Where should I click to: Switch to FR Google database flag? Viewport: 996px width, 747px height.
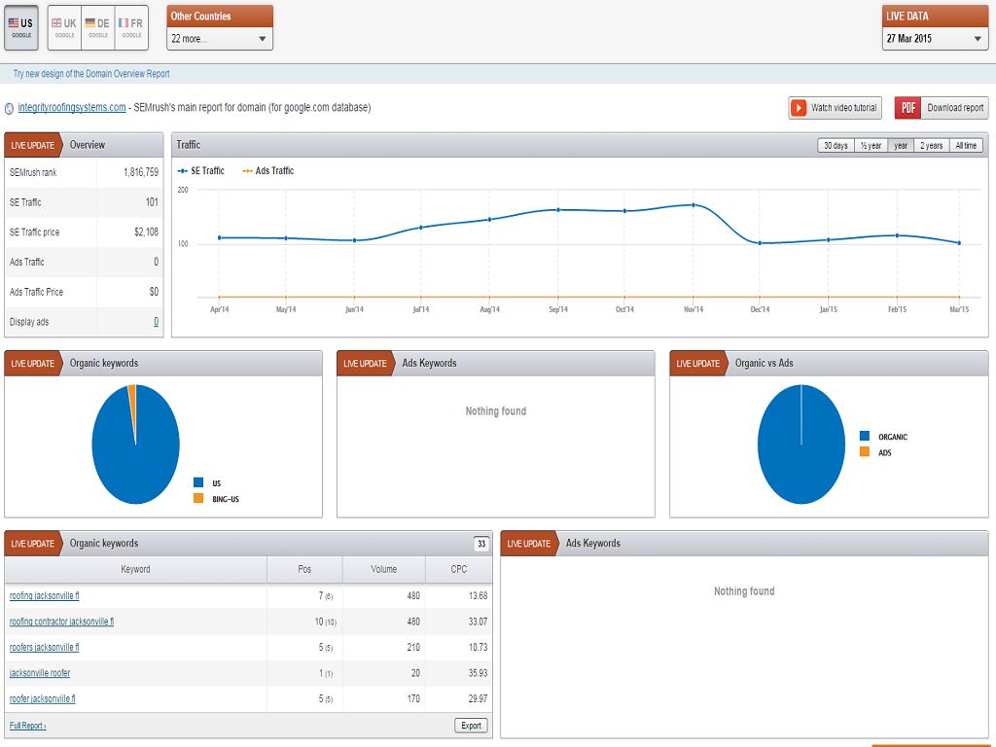(x=130, y=27)
